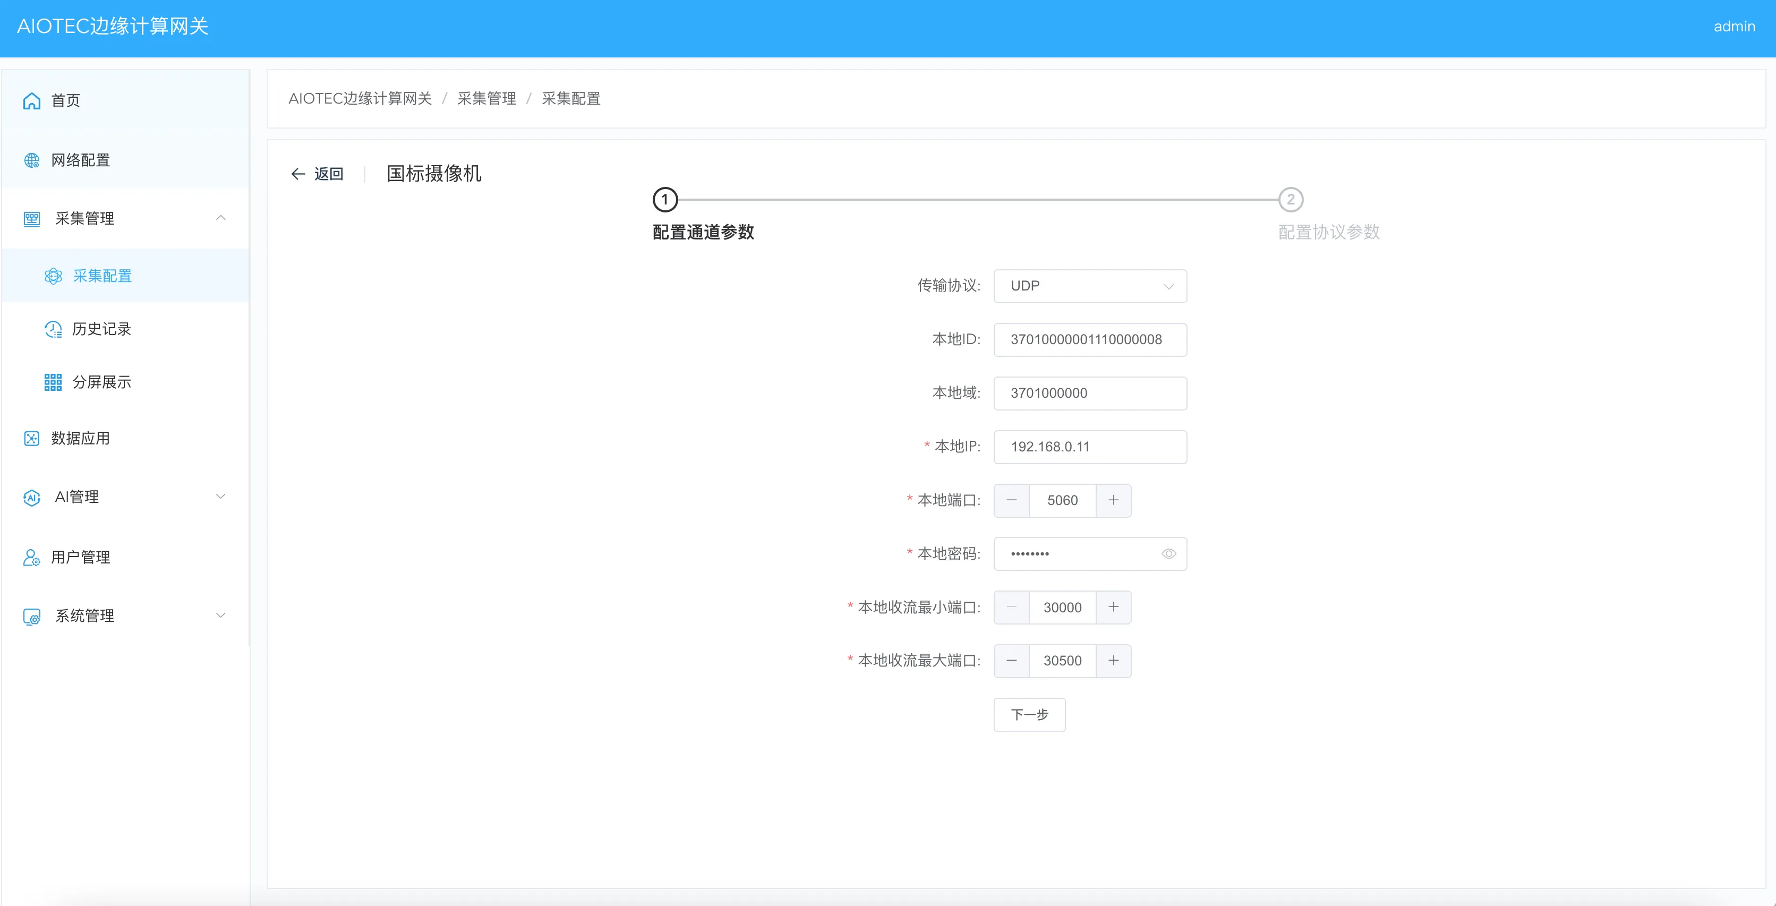Image resolution: width=1776 pixels, height=906 pixels.
Task: Click the home icon beside 首页
Action: 32,101
